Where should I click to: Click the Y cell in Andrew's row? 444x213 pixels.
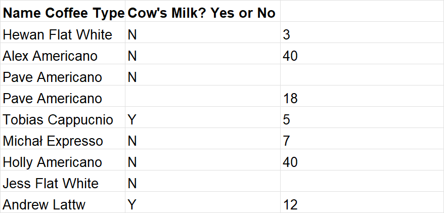(x=132, y=205)
